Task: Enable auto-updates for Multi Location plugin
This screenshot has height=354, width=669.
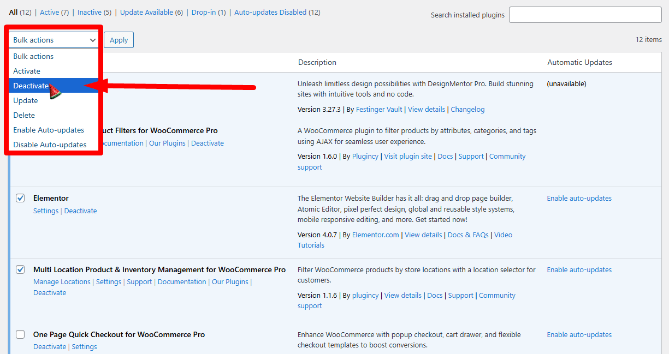Action: click(x=579, y=269)
